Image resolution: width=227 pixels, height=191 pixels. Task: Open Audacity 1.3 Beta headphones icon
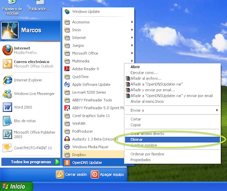pyautogui.click(x=67, y=139)
